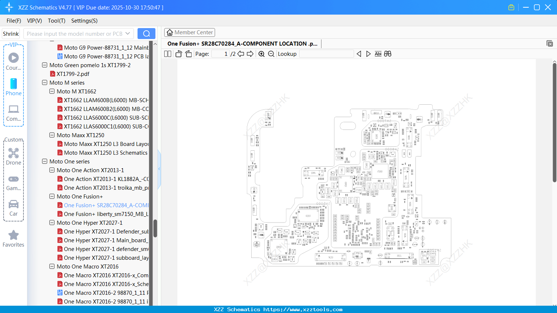Go to the previous page of the PDF

[241, 54]
